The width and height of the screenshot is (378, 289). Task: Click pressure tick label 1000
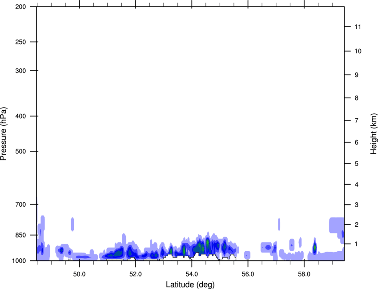(19, 261)
